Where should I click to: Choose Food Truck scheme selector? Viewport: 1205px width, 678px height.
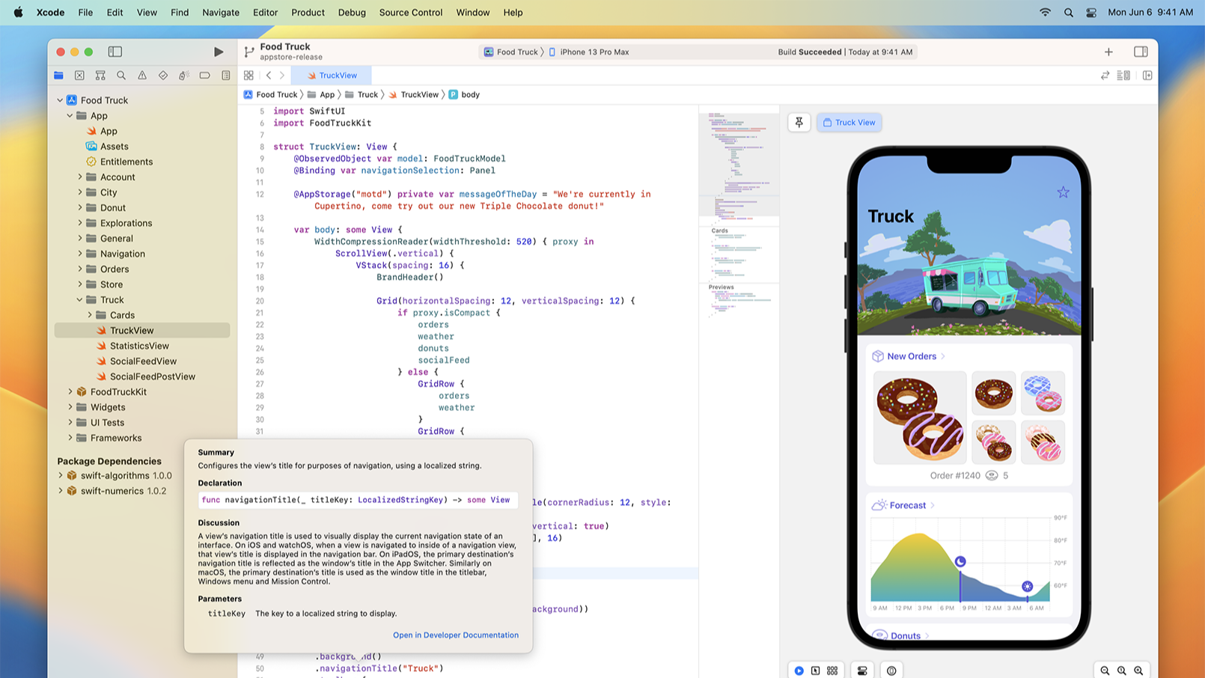pyautogui.click(x=511, y=52)
